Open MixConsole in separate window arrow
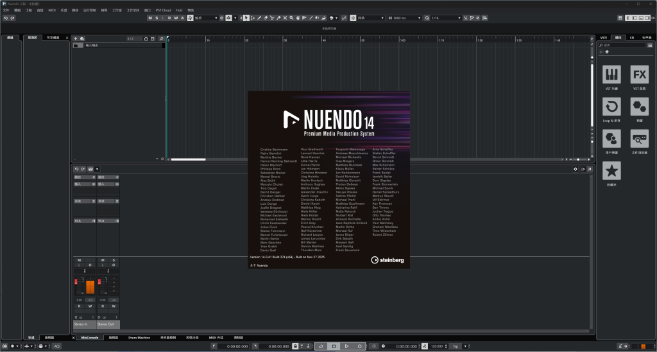This screenshot has width=657, height=352. click(589, 169)
